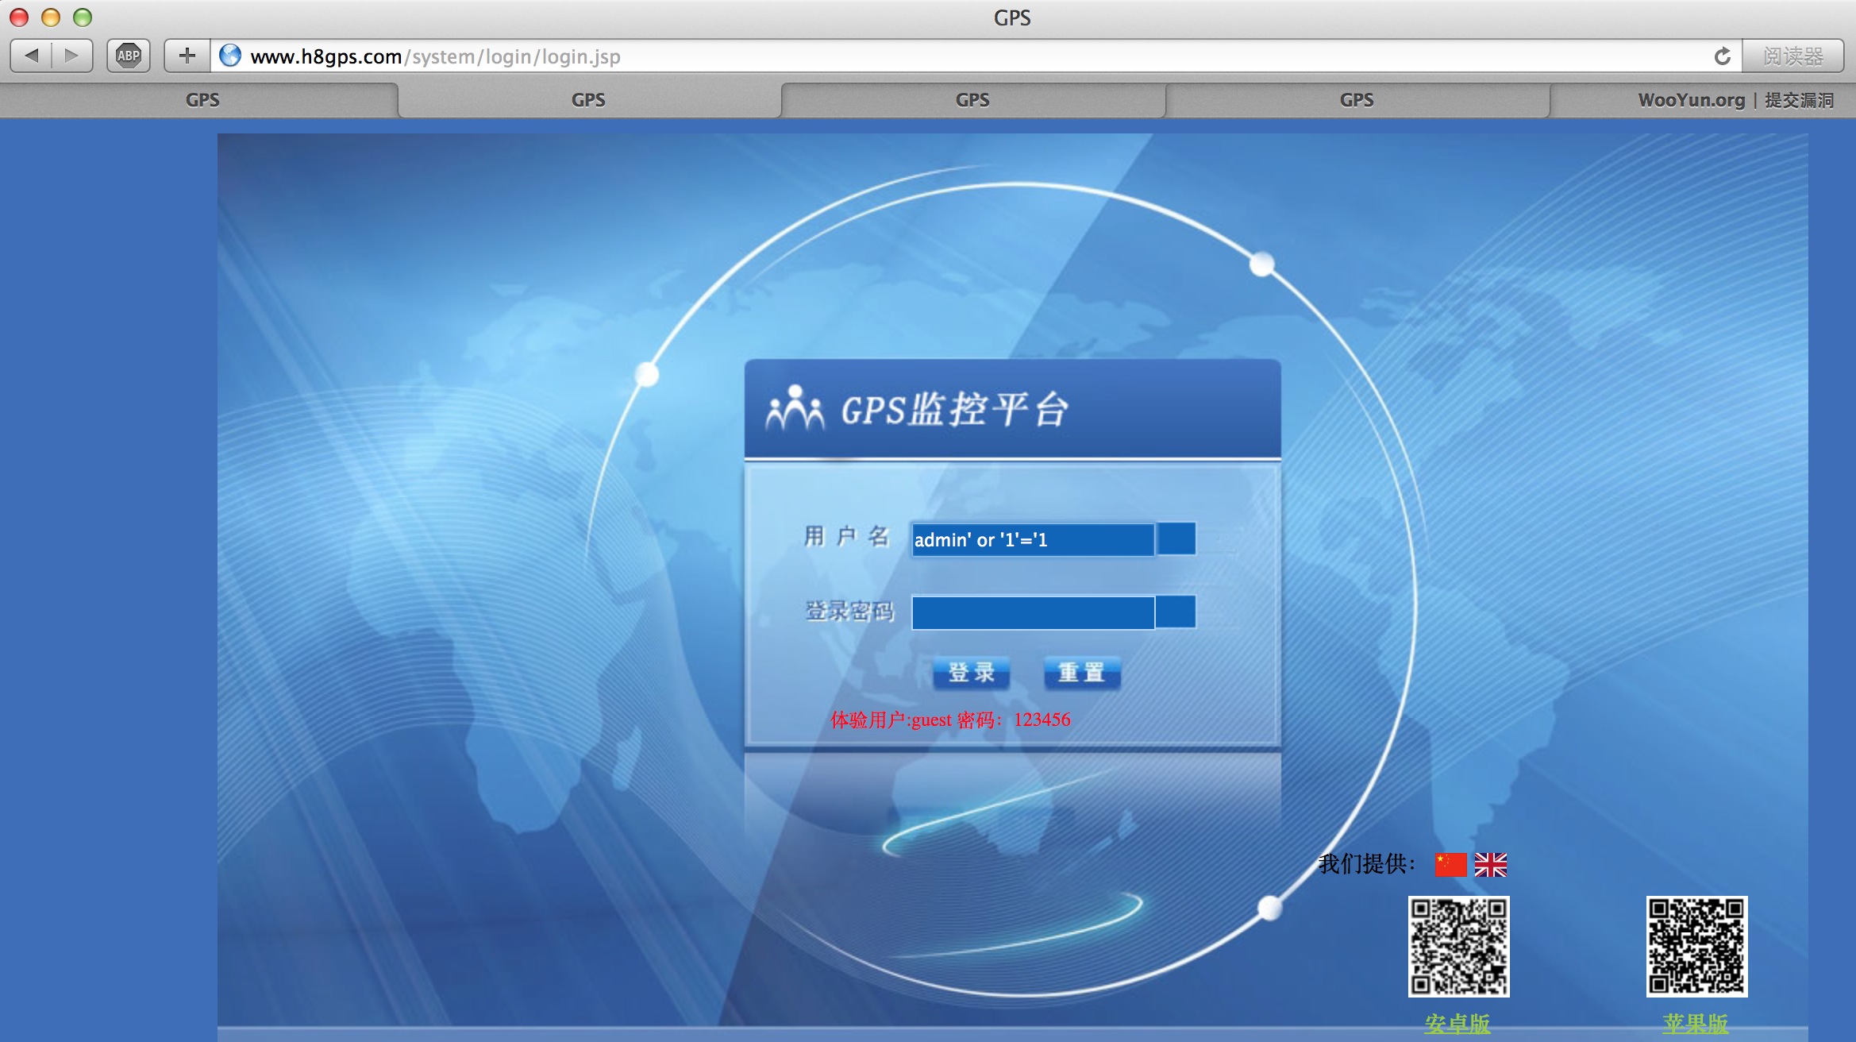This screenshot has width=1856, height=1042.
Task: Close the window with the red button
Action: pos(19,17)
